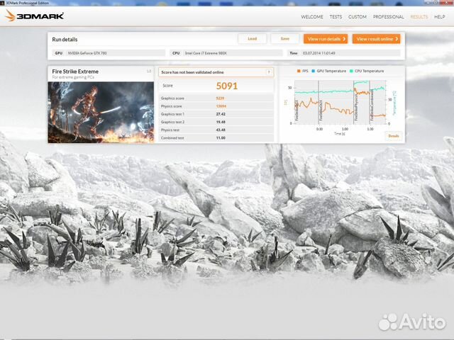
Task: Click the Fire Strike Extreme thumbnail
Action: 101,113
